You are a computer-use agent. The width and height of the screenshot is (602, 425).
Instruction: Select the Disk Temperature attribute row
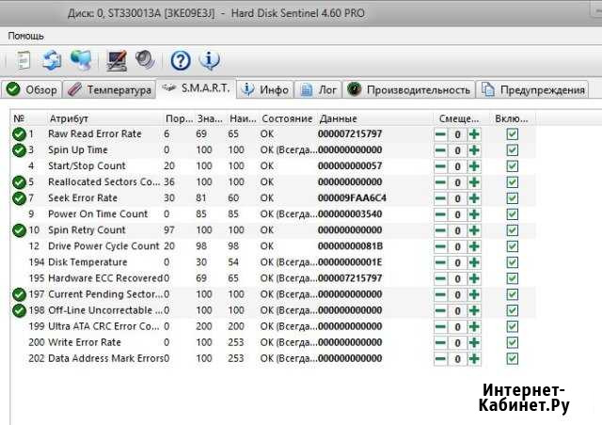tap(274, 262)
